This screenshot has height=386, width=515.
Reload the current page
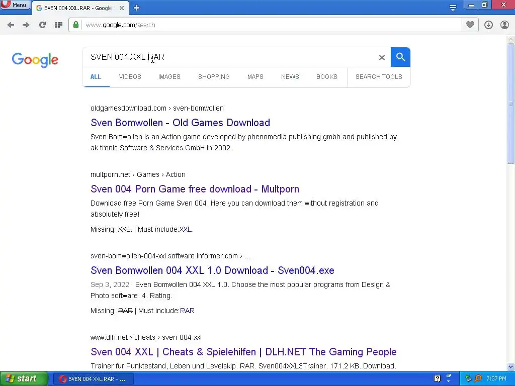pyautogui.click(x=42, y=25)
